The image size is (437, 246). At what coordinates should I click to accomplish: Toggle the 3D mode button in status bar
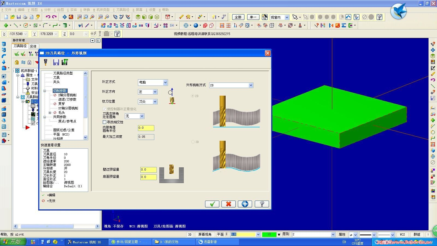point(190,235)
